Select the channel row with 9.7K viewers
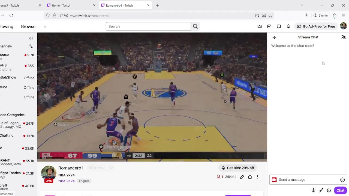The width and height of the screenshot is (349, 196). coord(19,56)
